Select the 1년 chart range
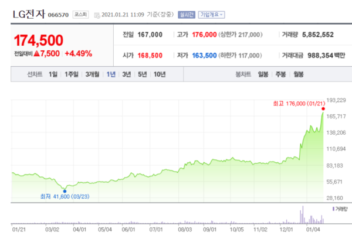 click(x=111, y=74)
